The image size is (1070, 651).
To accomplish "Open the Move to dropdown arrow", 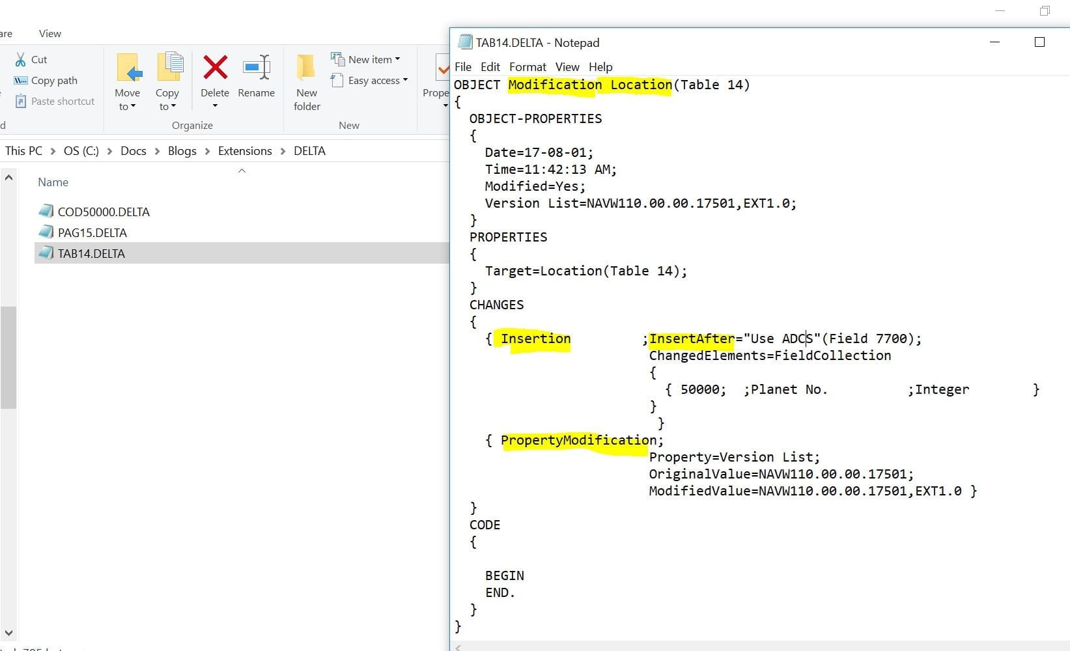I will [x=133, y=107].
